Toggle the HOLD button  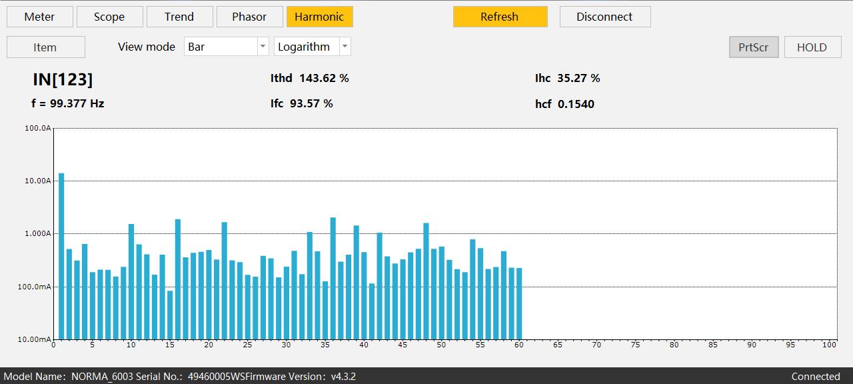pyautogui.click(x=812, y=47)
